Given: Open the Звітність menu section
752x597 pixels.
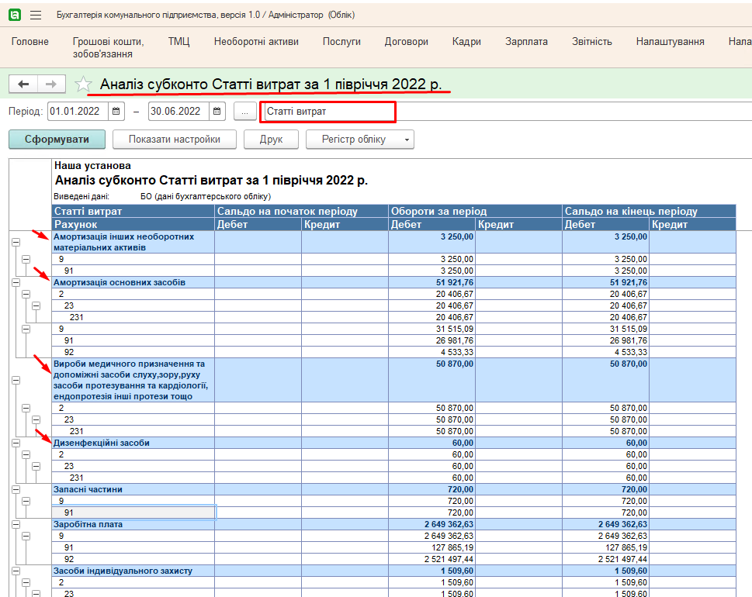Looking at the screenshot, I should coord(591,42).
